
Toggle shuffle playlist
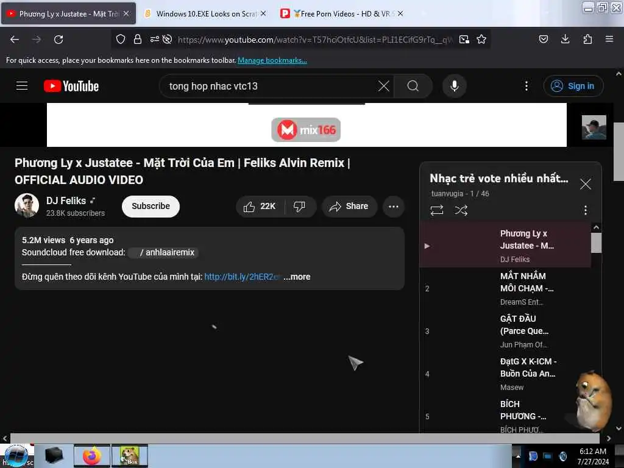tap(461, 210)
